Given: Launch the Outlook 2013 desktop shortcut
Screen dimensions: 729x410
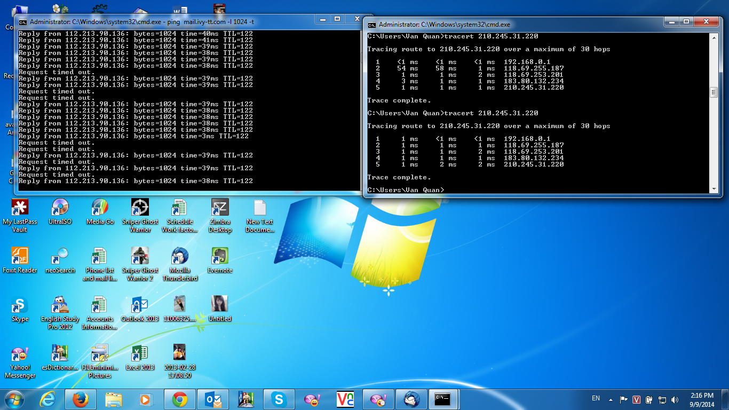Looking at the screenshot, I should [140, 309].
